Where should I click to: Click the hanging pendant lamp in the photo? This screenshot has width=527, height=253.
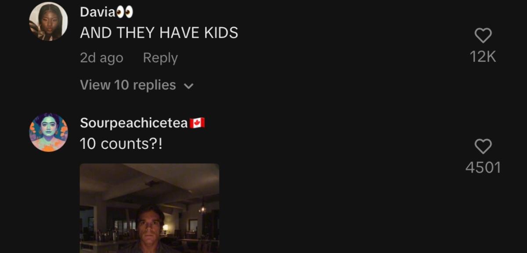[x=202, y=208]
